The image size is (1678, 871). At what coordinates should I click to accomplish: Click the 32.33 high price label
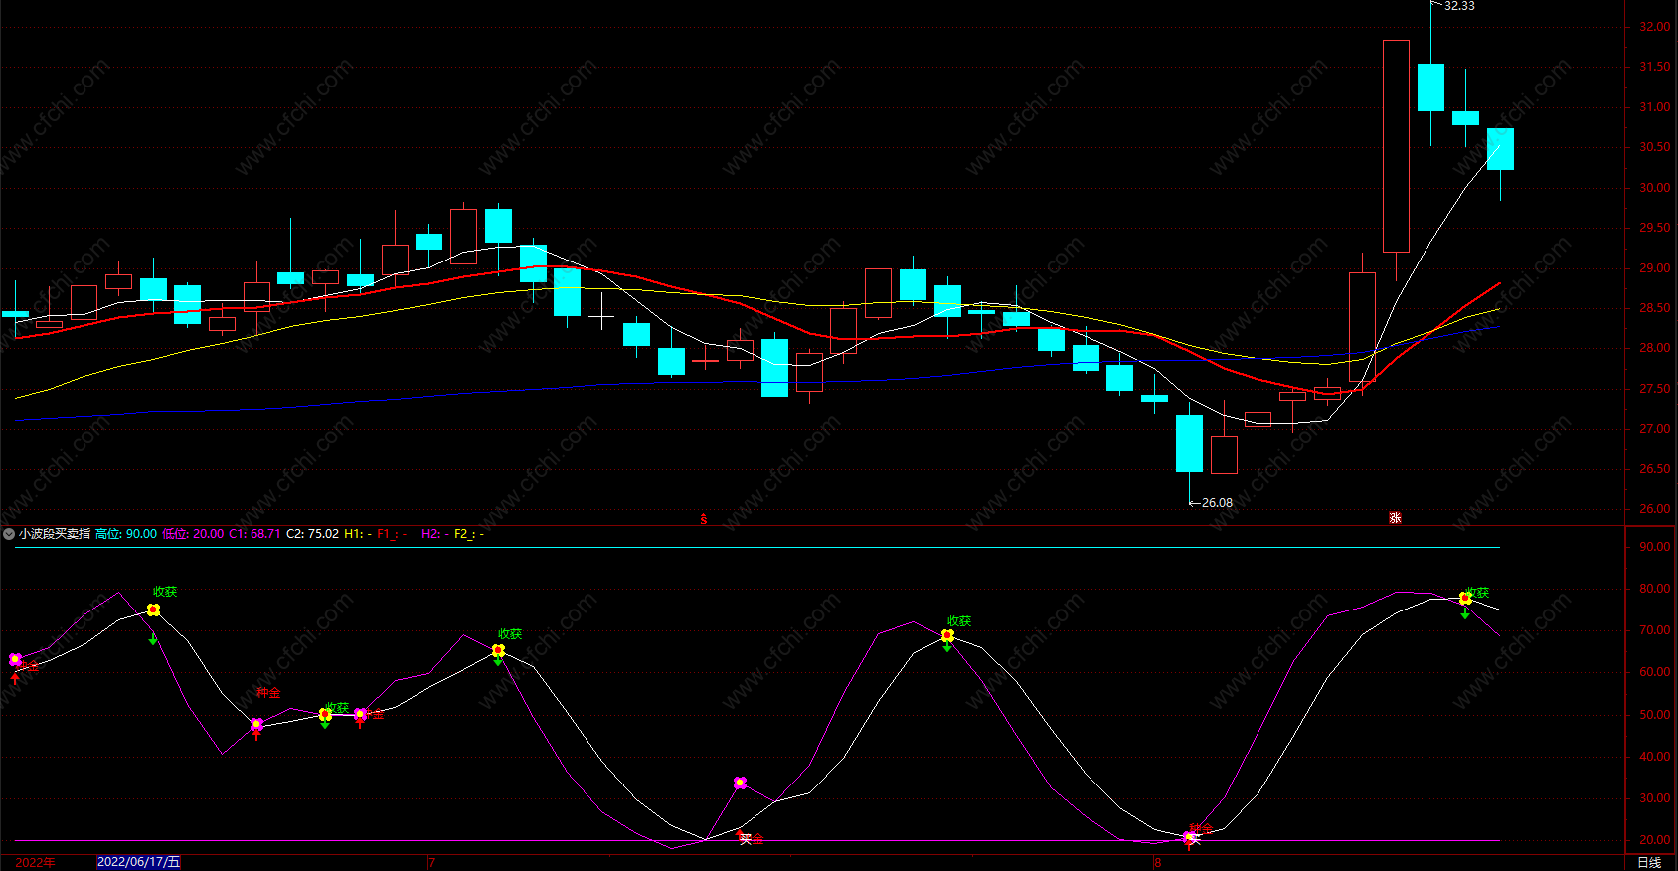click(1459, 6)
